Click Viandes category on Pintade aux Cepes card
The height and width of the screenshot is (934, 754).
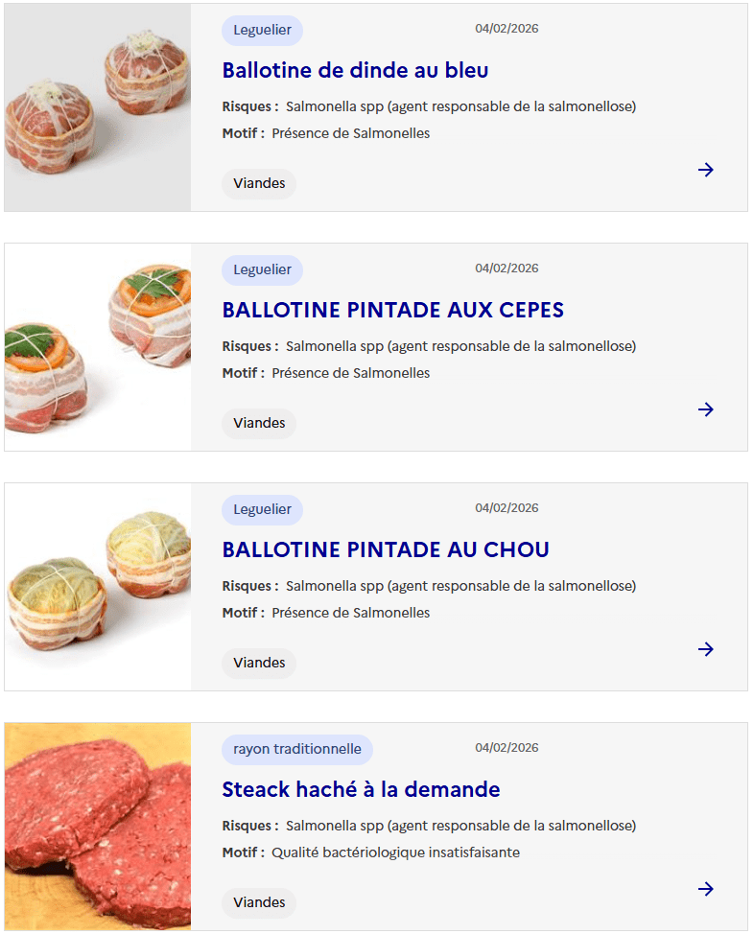click(259, 423)
